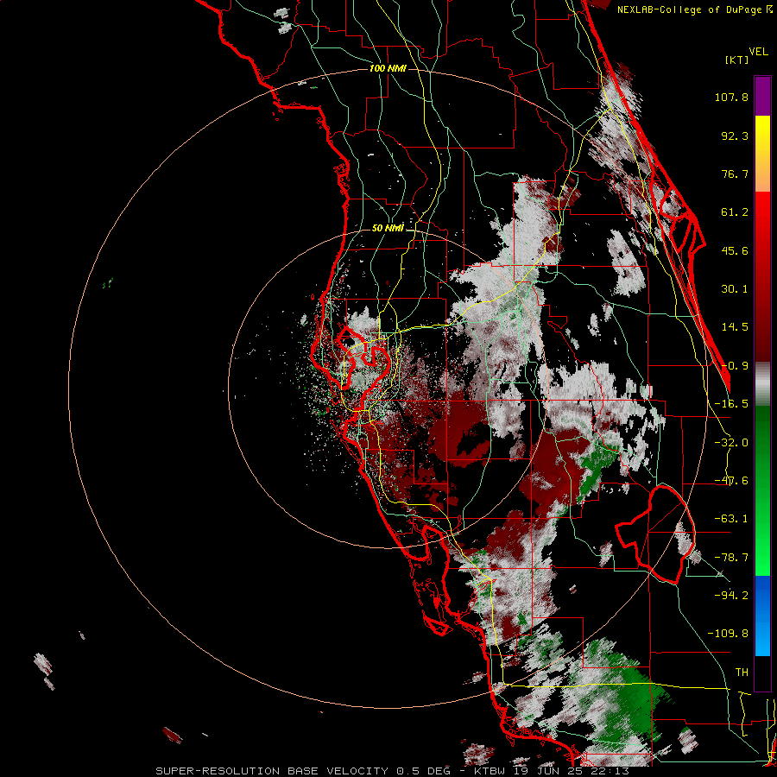Image resolution: width=777 pixels, height=777 pixels.
Task: Click the 107.8 value on velocity scale
Action: point(731,97)
